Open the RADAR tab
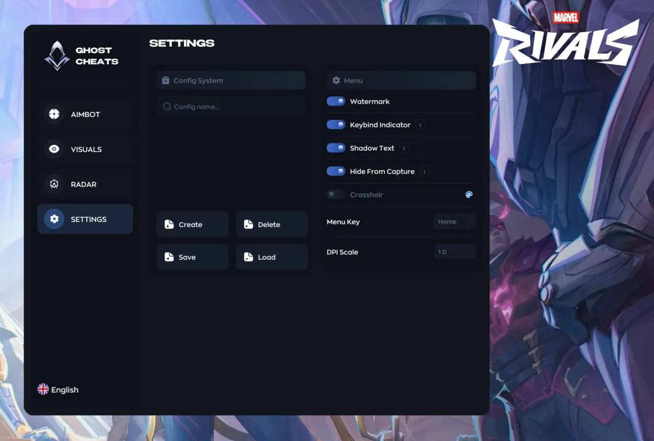Screen dimensions: 654x441 point(85,184)
